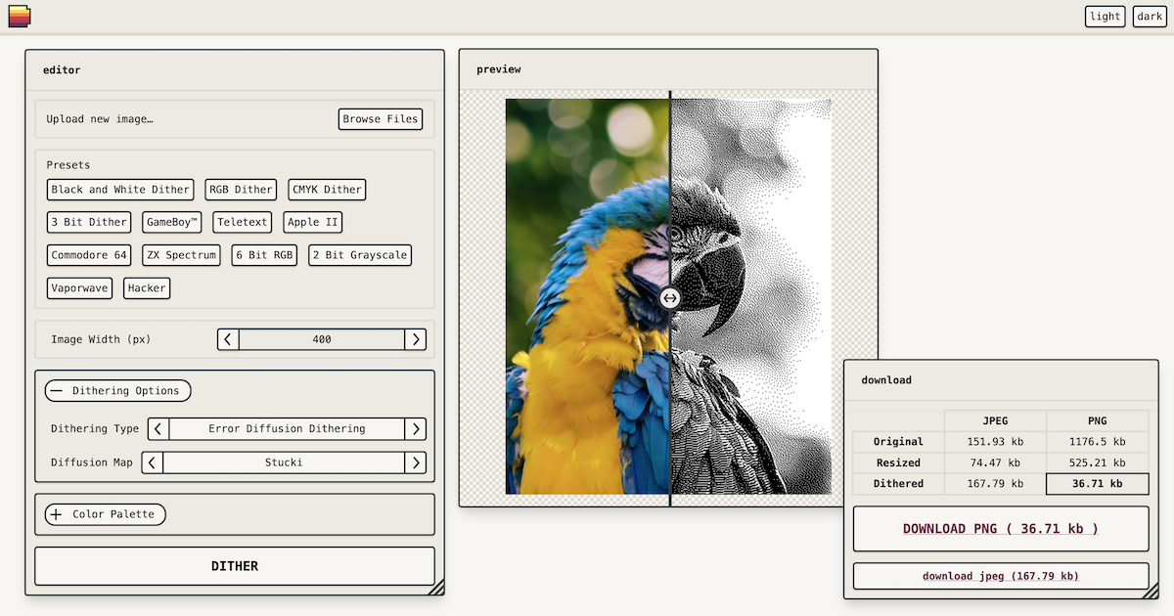This screenshot has height=616, width=1174.
Task: Apply the 3 Bit Dither preset
Action: pos(89,222)
